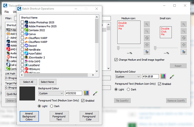This screenshot has height=127, width=194.
Task: Select 7-Zip in main shortcut list
Action: [x=11, y=30]
